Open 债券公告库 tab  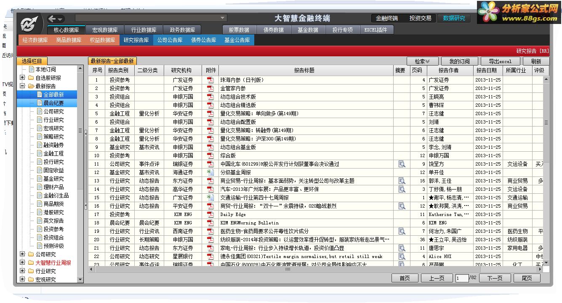(x=204, y=40)
